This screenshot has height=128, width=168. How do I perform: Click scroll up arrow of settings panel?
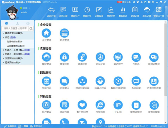pyautogui.click(x=166, y=22)
